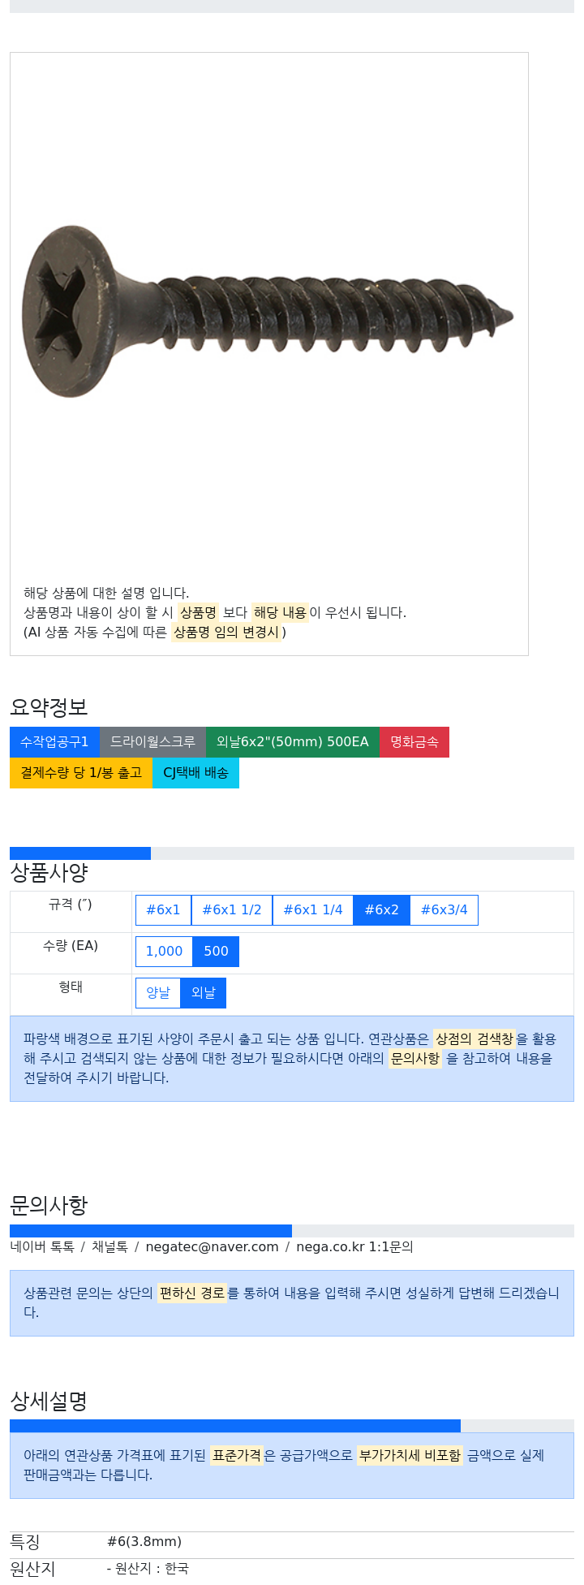Screen dimensions: 584x1585
Task: Open the 네이버 톡톡 inquiry link
Action: [42, 1247]
